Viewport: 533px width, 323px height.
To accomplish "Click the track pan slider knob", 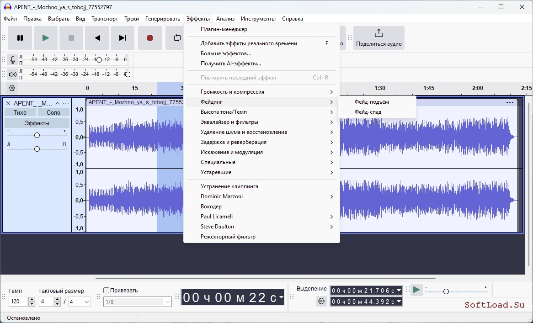I will [x=37, y=149].
